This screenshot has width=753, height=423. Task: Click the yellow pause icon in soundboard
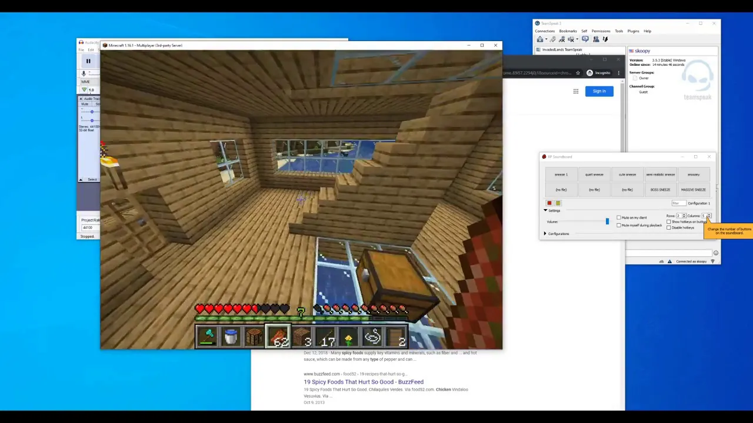(x=558, y=203)
